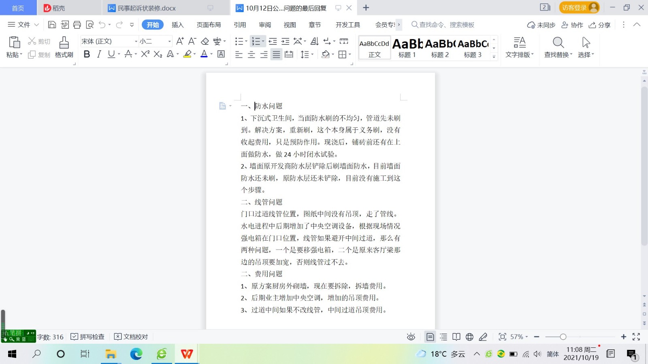Click the print icon in quick access toolbar
Image resolution: width=648 pixels, height=364 pixels.
click(x=77, y=25)
